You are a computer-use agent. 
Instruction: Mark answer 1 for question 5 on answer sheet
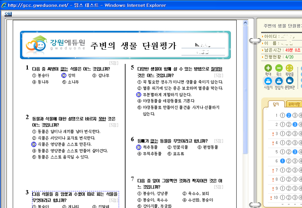(282, 152)
